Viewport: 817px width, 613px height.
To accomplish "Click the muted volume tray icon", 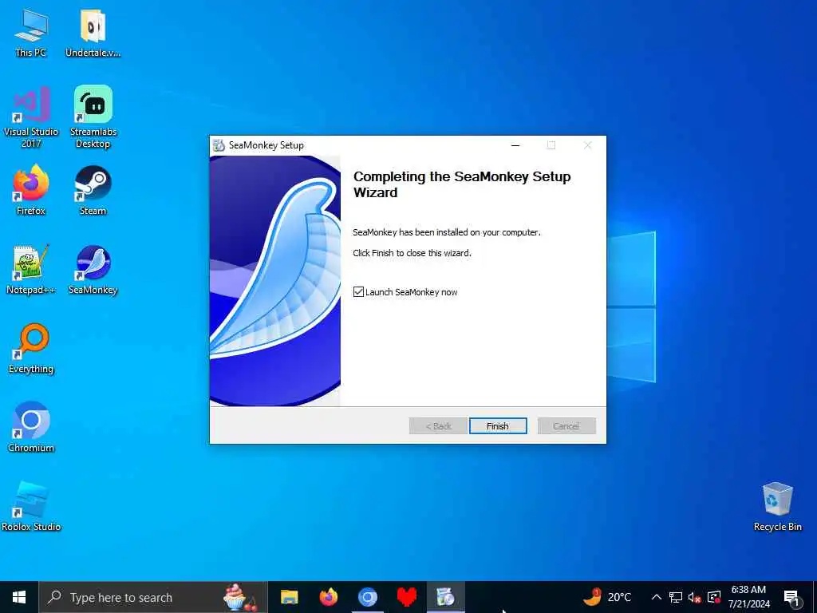I will 695,597.
